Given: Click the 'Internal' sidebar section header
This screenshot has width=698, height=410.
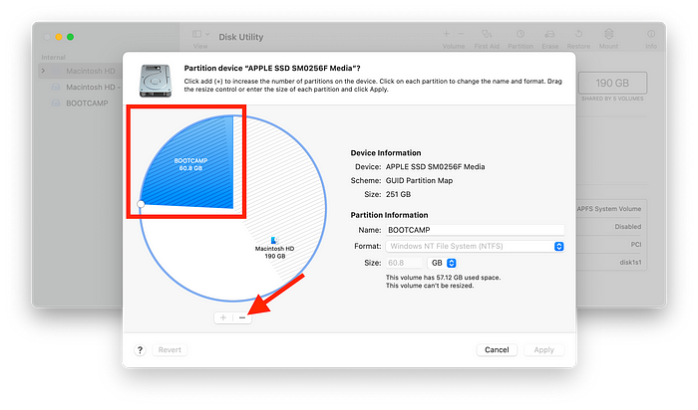Looking at the screenshot, I should coord(54,58).
